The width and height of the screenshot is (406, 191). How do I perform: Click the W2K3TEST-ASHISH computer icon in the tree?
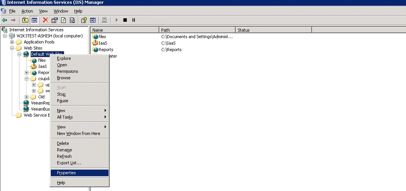(12, 36)
